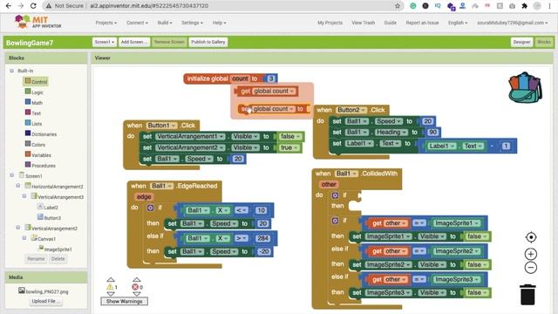
Task: Open false dropdown on VerticalArrangement1 Visible
Action: pos(290,136)
